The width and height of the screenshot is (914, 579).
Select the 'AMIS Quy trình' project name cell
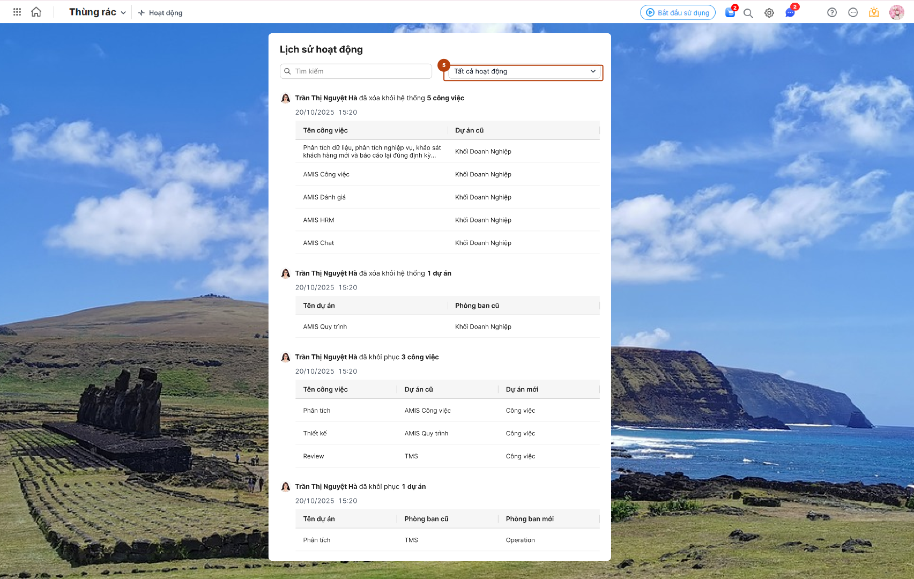click(325, 326)
